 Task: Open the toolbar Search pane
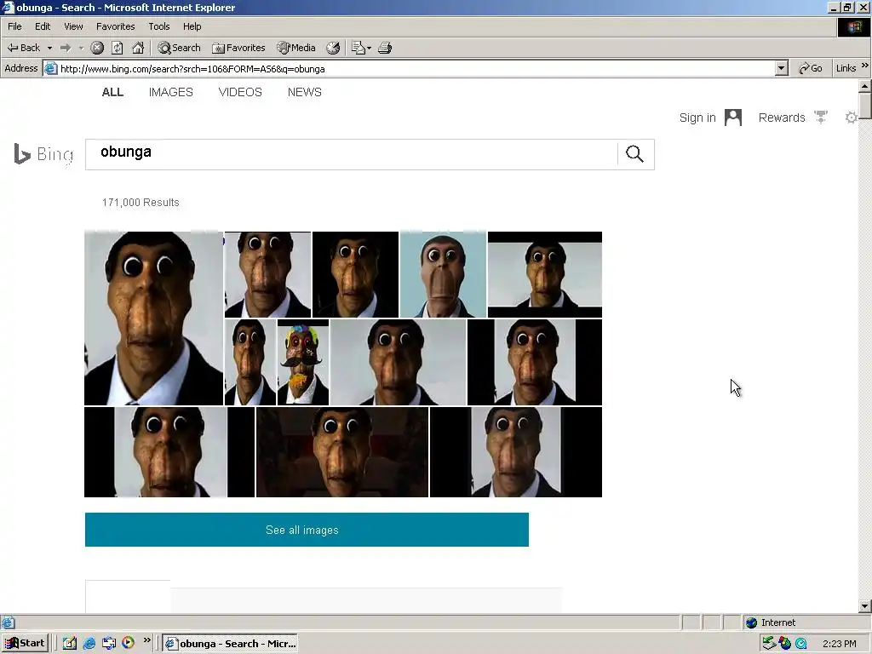179,48
